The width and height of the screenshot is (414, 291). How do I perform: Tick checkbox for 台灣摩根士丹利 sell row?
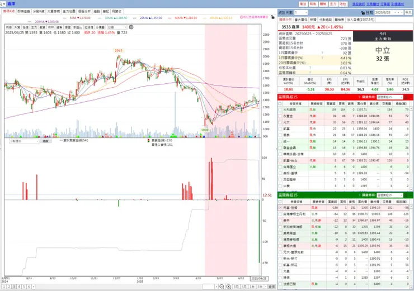coord(280,214)
